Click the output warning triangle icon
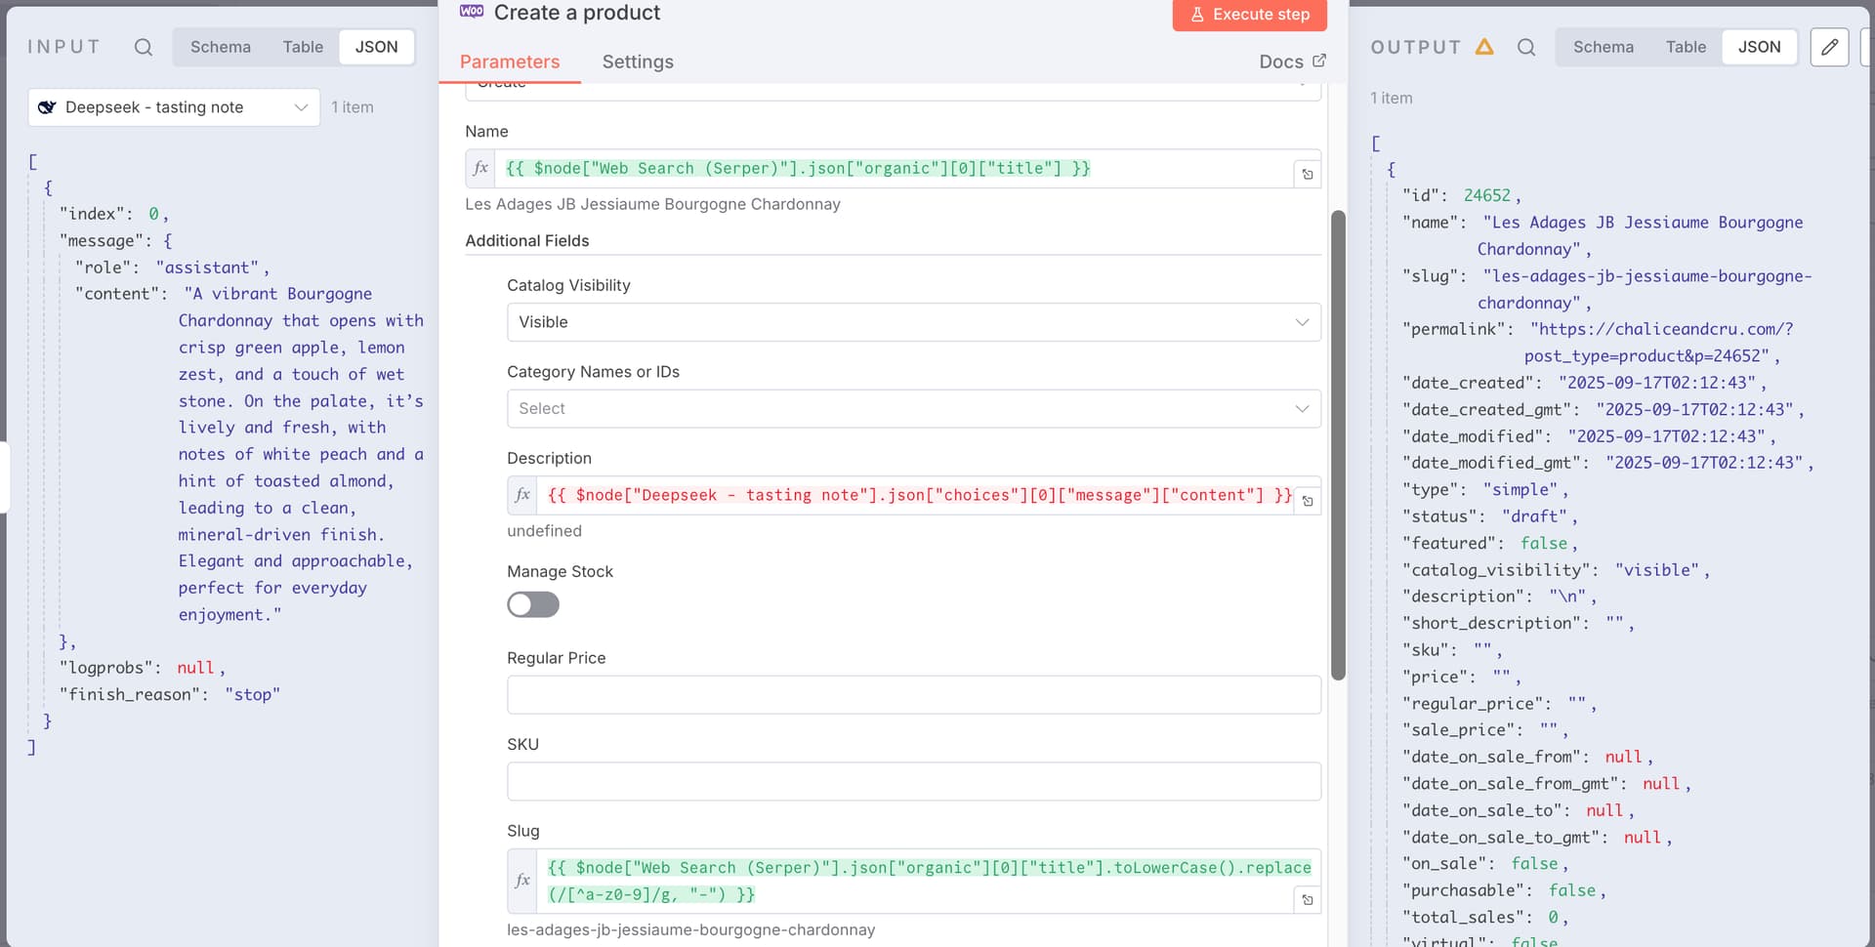1875x947 pixels. coord(1484,47)
